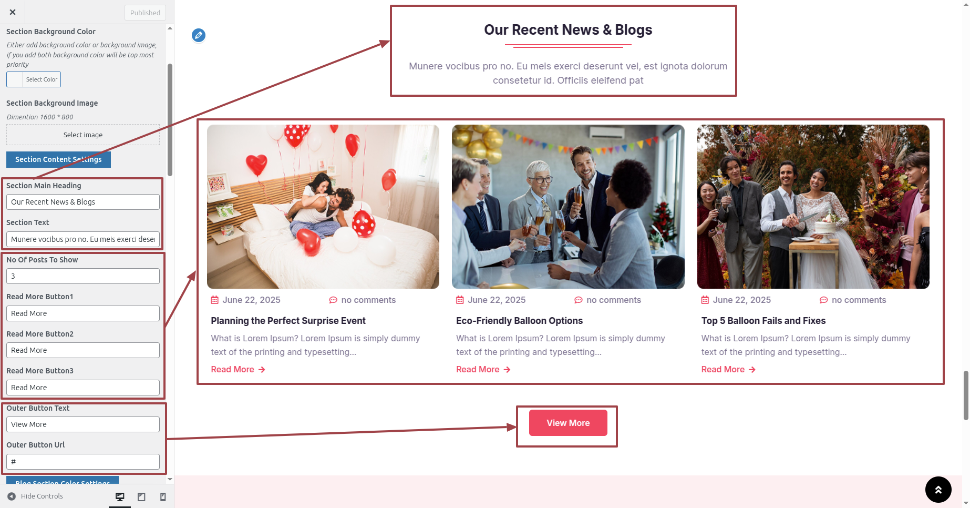Open the Section Background Color picker
Image resolution: width=970 pixels, height=508 pixels.
coord(34,79)
